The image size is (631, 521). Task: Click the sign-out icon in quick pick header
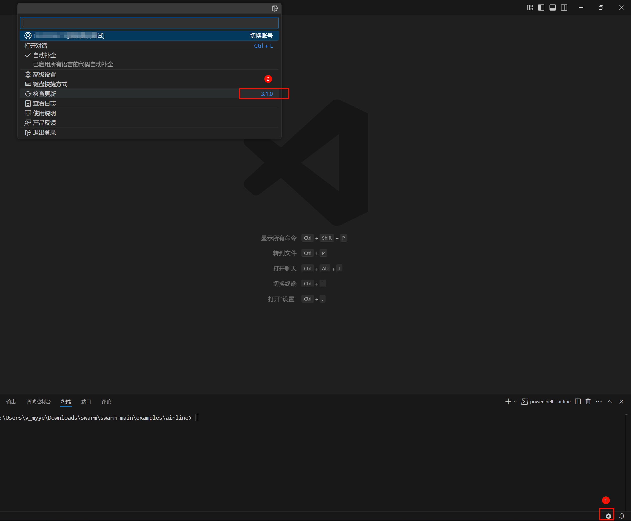pyautogui.click(x=275, y=9)
